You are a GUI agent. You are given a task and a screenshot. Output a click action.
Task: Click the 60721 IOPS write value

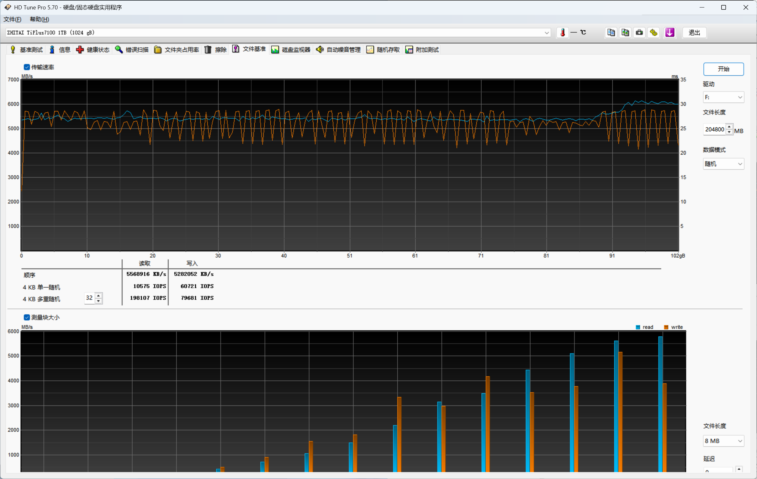[x=197, y=286]
